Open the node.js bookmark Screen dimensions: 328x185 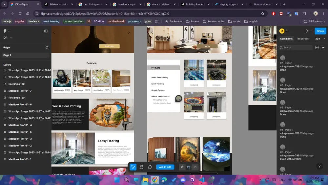(7, 21)
